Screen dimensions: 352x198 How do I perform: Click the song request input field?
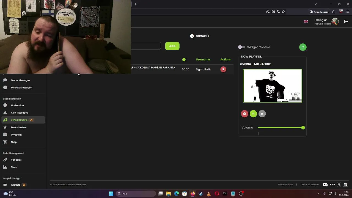coord(146,46)
